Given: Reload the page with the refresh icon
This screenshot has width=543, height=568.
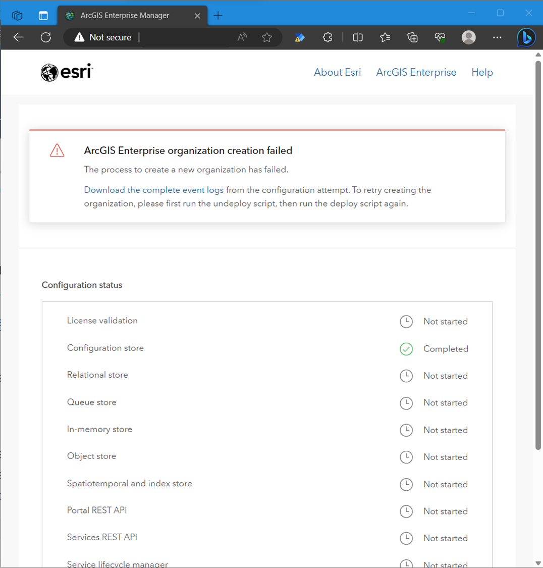Looking at the screenshot, I should click(x=46, y=37).
